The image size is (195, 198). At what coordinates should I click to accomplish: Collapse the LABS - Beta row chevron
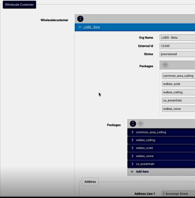[80, 27]
